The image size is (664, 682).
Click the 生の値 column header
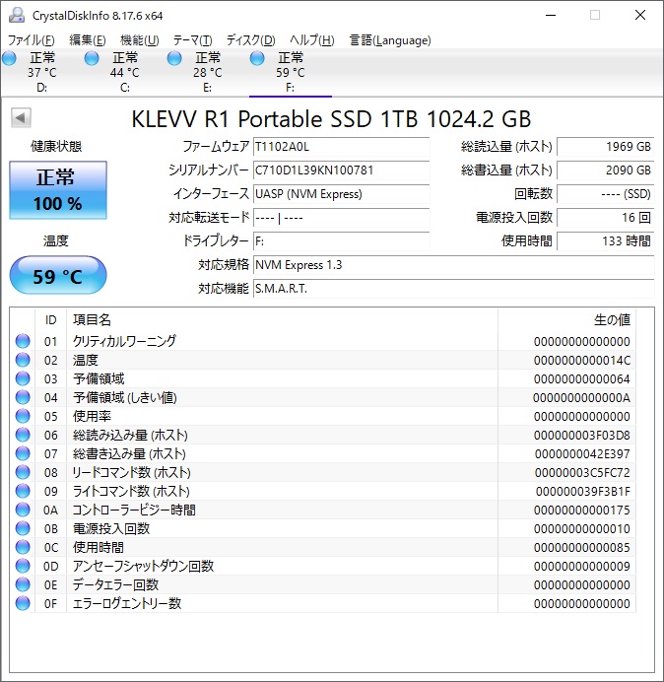click(566, 320)
